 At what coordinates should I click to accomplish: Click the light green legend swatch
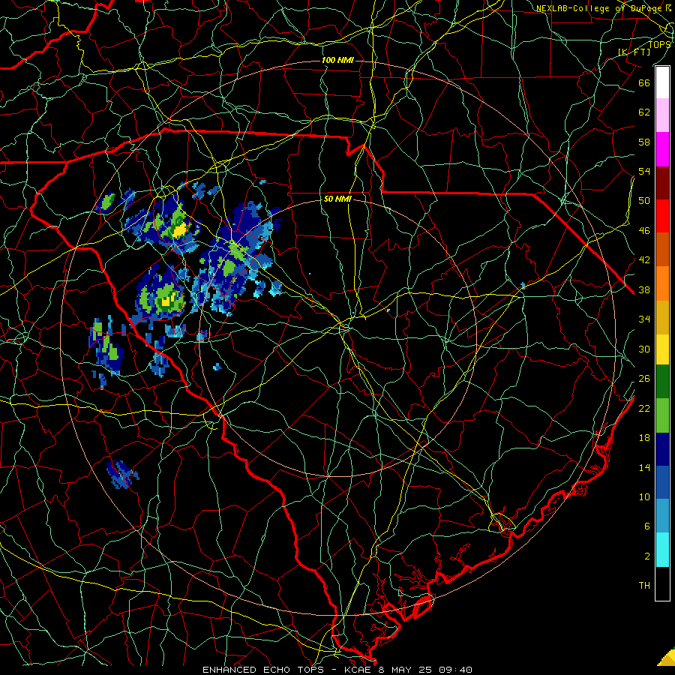tap(662, 415)
